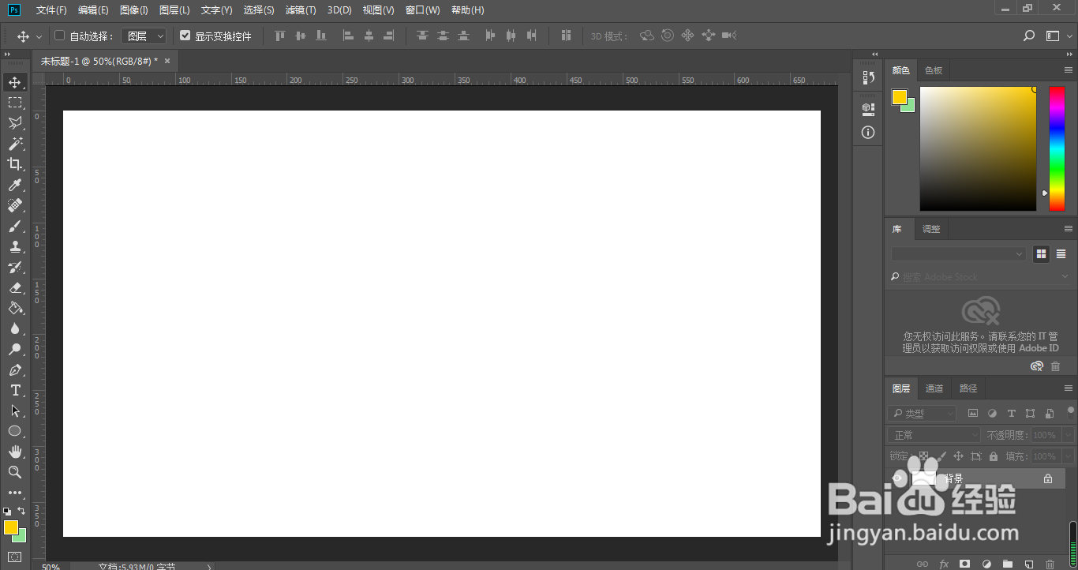Select the Eraser tool
This screenshot has width=1078, height=570.
15,287
